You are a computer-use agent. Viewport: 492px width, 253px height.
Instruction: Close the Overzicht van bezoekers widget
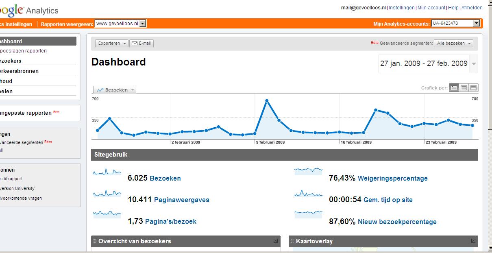pyautogui.click(x=276, y=241)
